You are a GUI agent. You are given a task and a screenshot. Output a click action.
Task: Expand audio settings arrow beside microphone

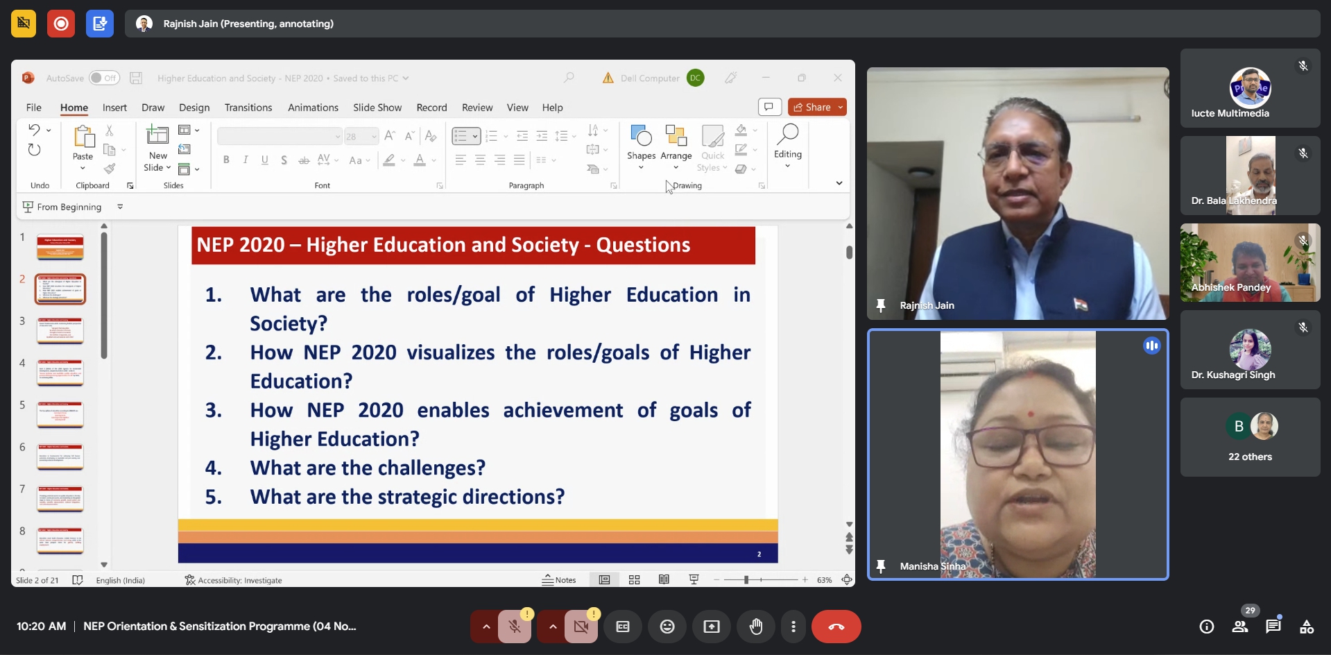(486, 627)
